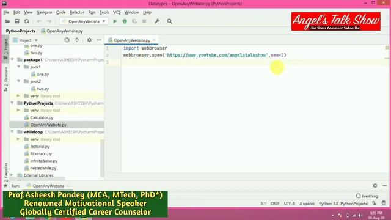Screen dimensions: 391x220
Task: Open settings with the wrench icon
Action: 157,21
